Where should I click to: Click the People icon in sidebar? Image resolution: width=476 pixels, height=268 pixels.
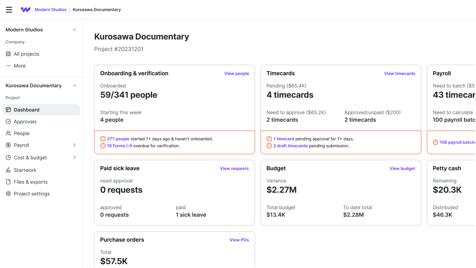click(x=8, y=133)
